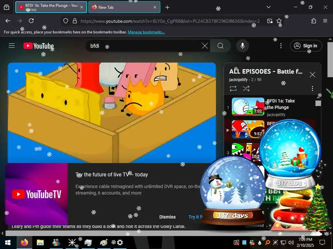Reload the current page
This screenshot has height=249, width=333.
(31, 21)
